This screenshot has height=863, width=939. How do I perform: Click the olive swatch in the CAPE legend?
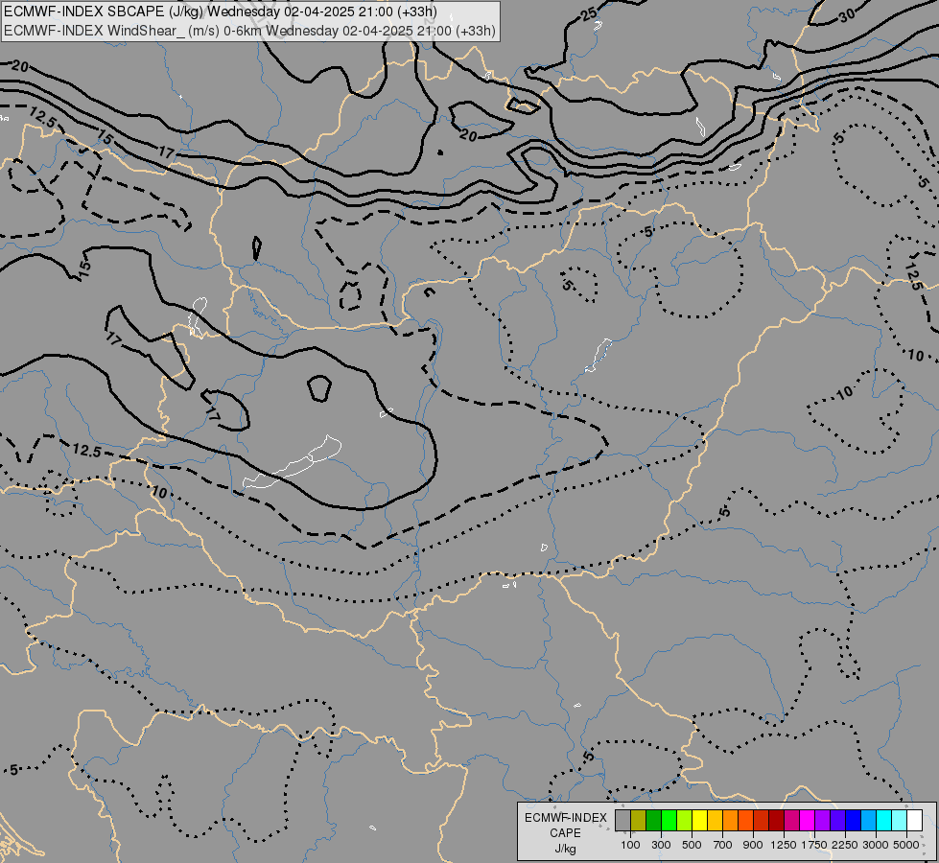[x=639, y=820]
